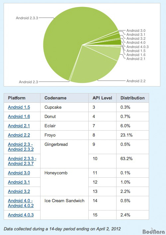The image size is (166, 235).
Task: Open the Android 3.0 platform link
Action: [19, 173]
